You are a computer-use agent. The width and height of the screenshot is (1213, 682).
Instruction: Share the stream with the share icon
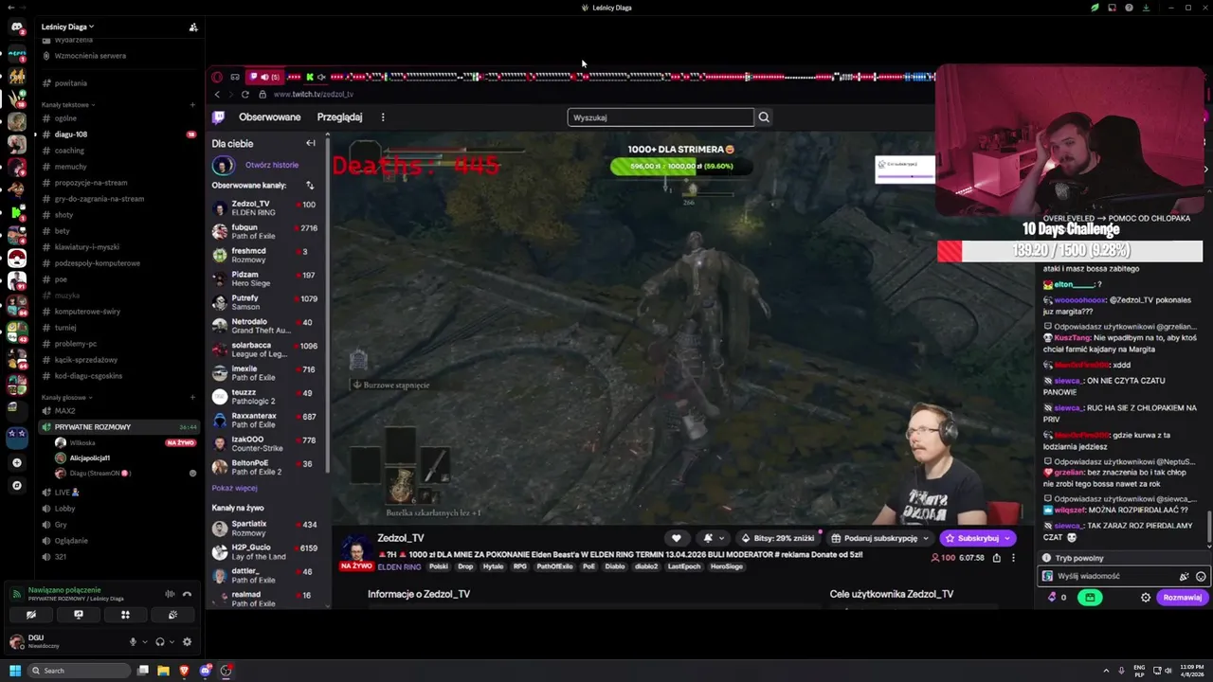click(x=996, y=558)
